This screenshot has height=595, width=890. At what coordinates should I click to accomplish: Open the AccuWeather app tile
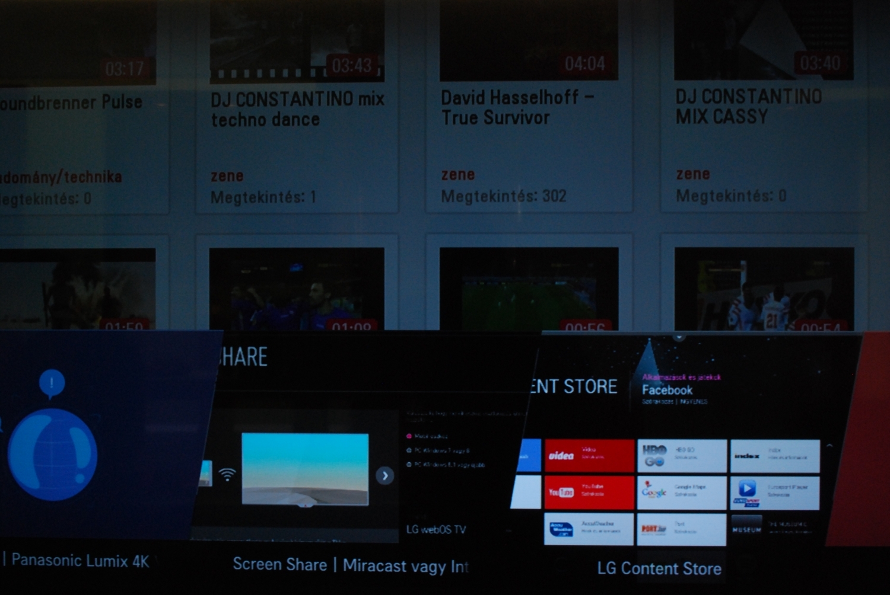click(589, 529)
